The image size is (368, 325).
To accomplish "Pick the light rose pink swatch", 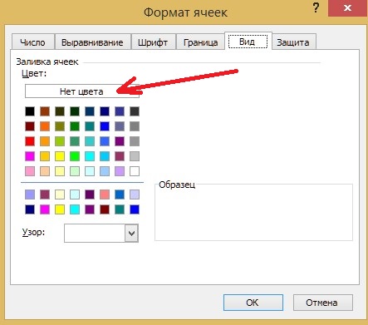I will (x=30, y=171).
